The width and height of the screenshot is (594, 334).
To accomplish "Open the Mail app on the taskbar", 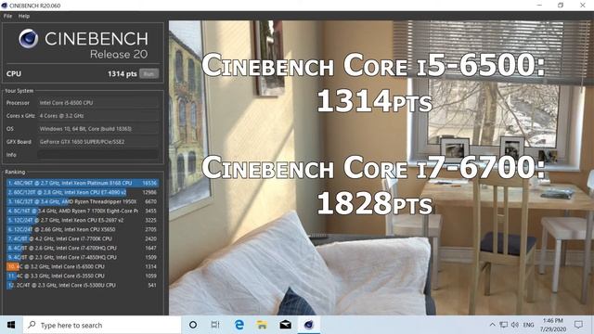I will pyautogui.click(x=285, y=325).
